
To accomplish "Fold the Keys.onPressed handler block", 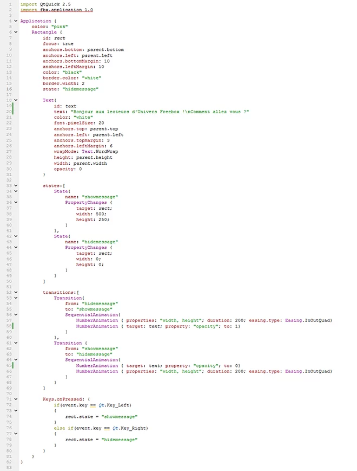I will tap(16, 399).
